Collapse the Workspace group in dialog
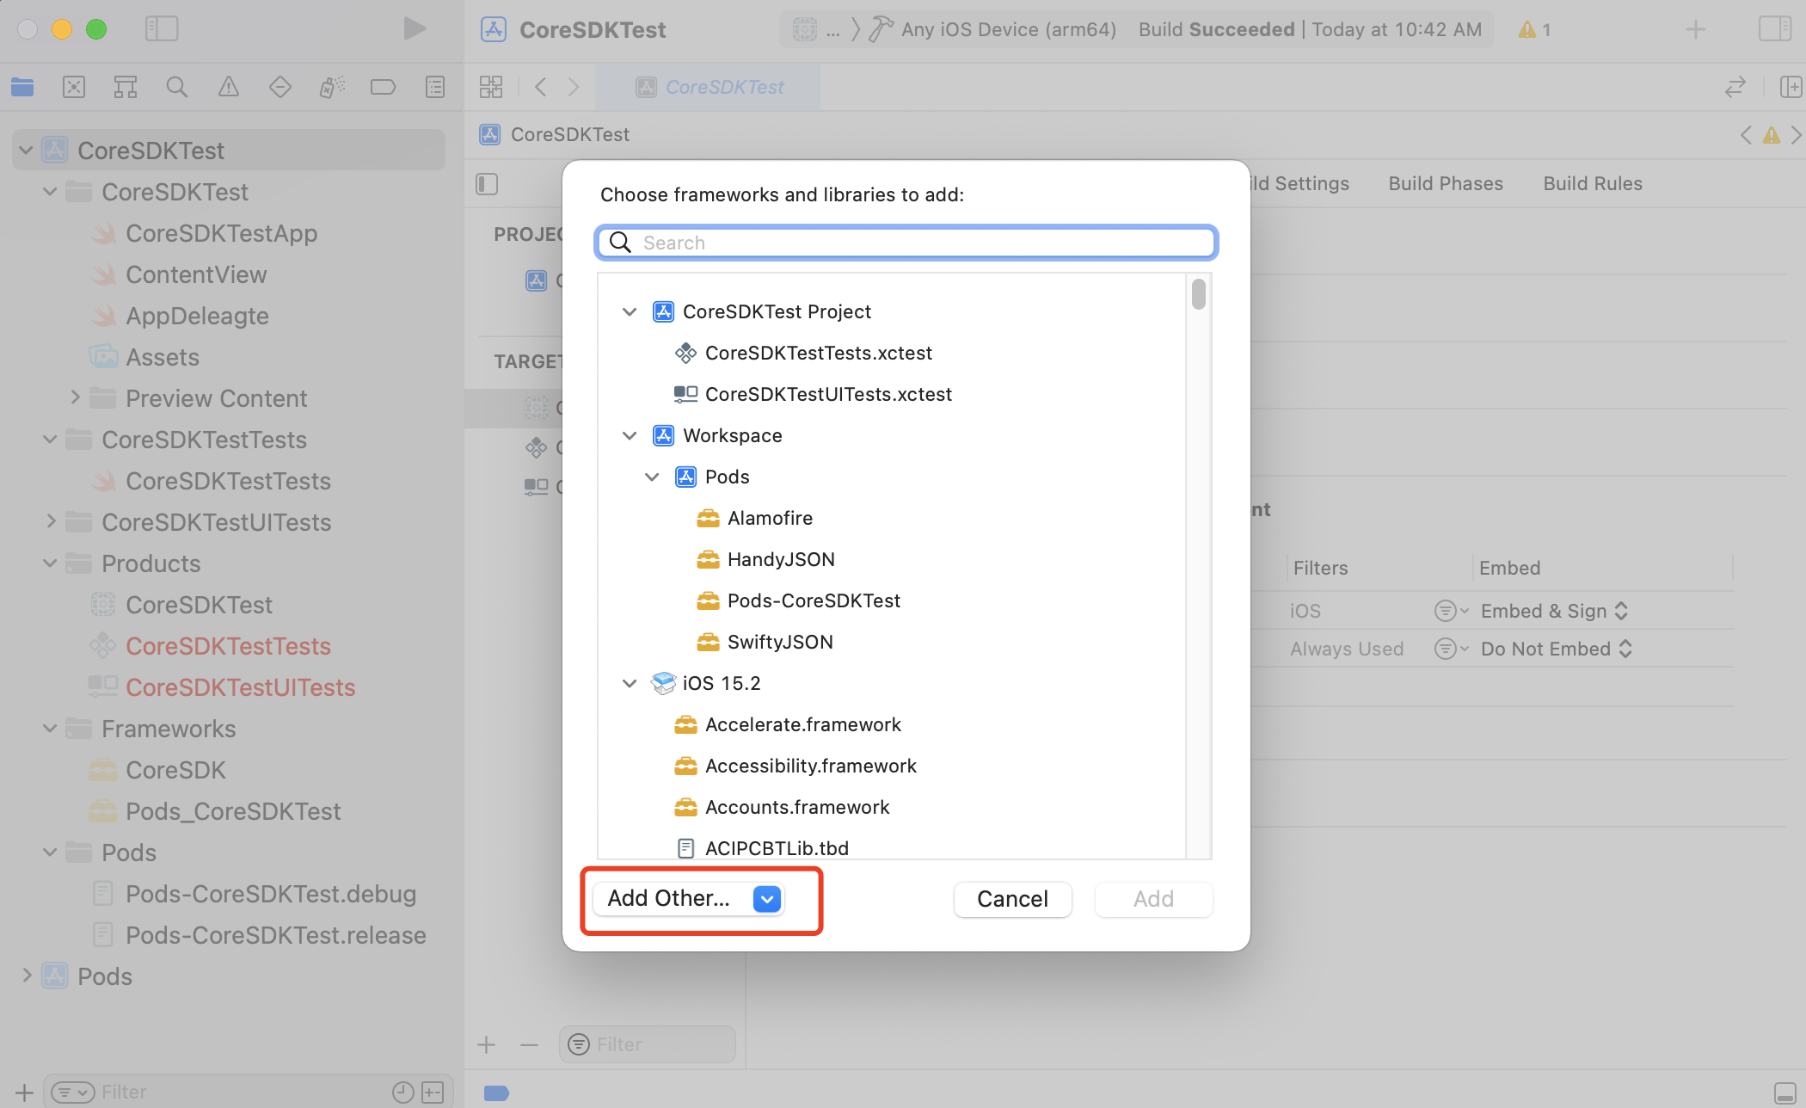The width and height of the screenshot is (1806, 1108). coord(630,436)
